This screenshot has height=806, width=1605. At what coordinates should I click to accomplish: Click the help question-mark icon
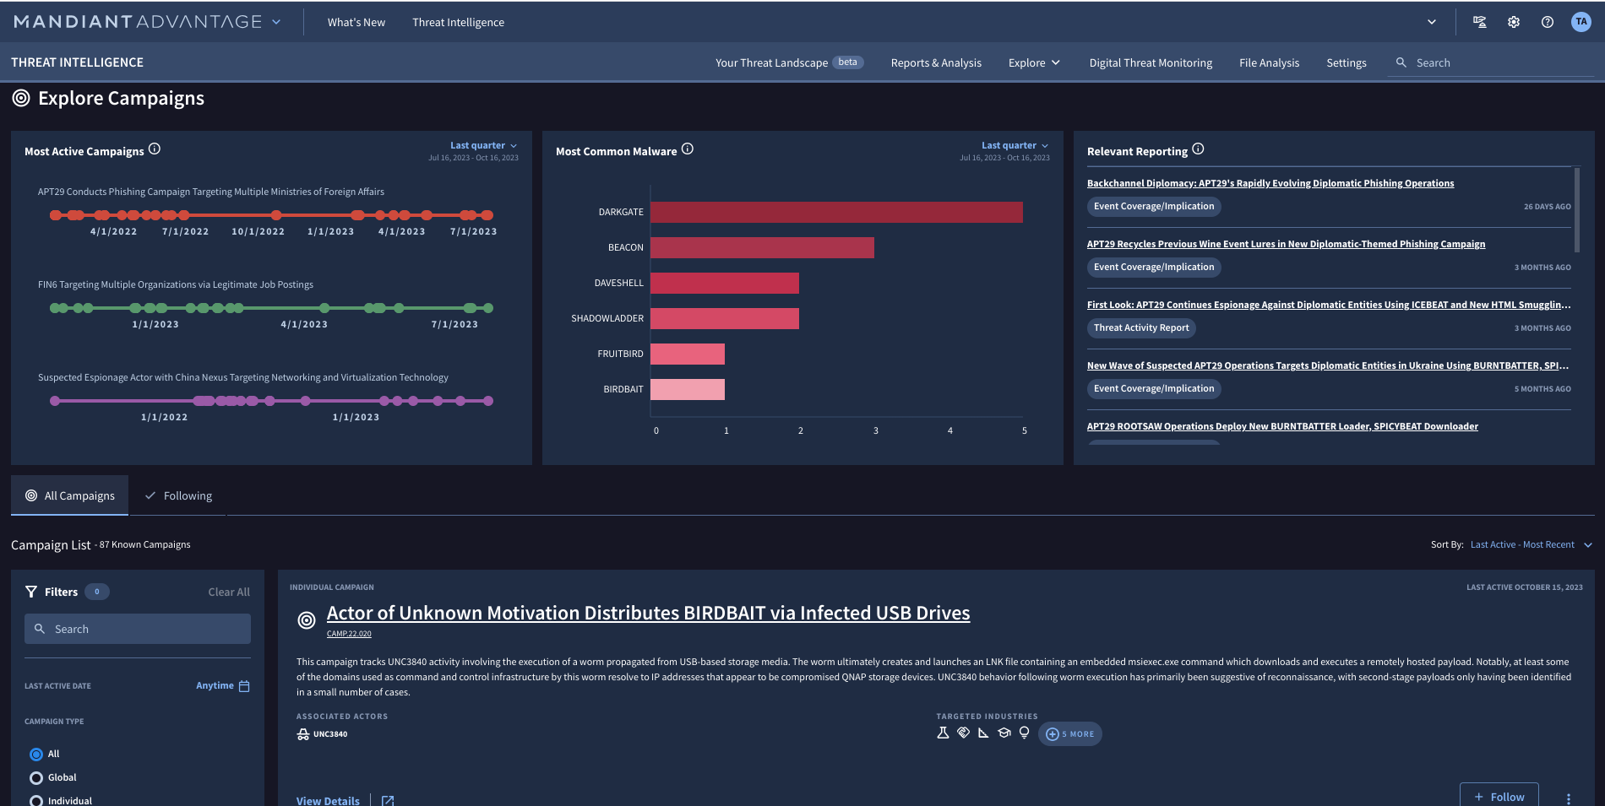1548,22
